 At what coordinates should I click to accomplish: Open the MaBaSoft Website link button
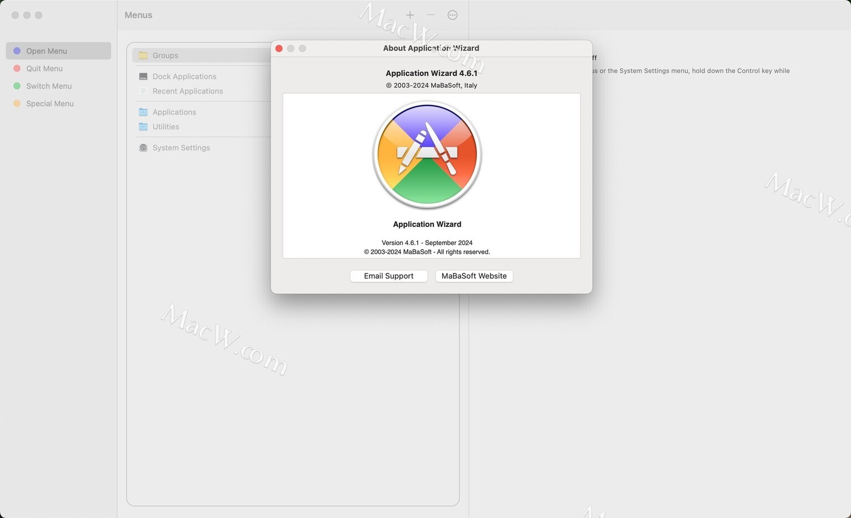coord(474,276)
